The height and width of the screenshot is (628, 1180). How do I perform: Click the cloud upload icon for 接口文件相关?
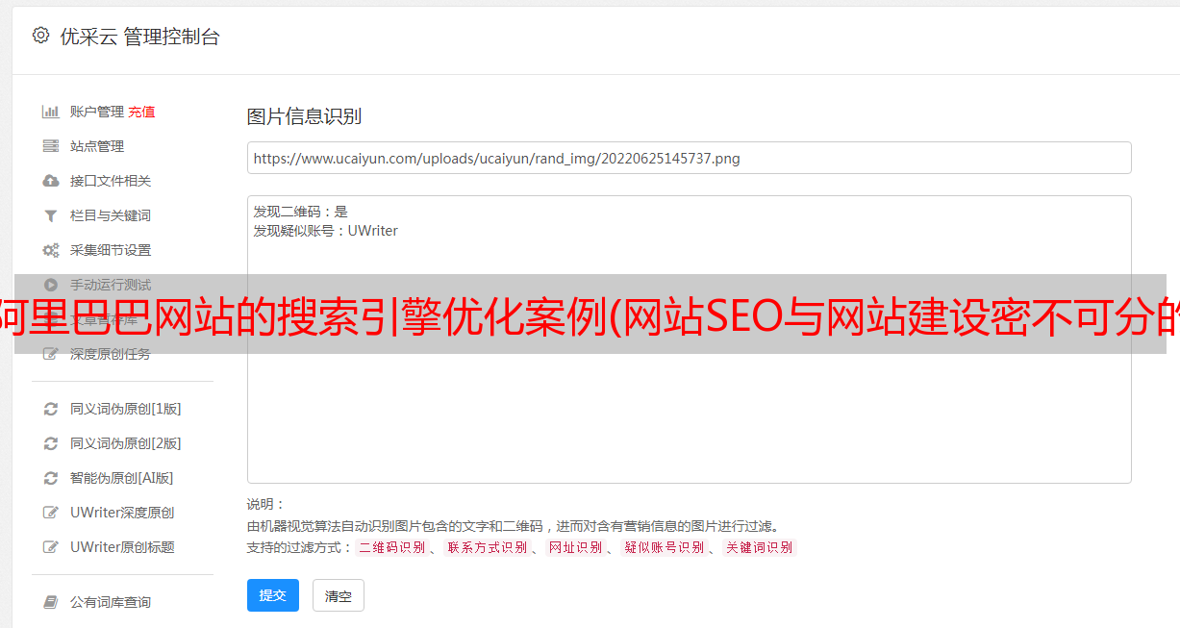[x=51, y=181]
